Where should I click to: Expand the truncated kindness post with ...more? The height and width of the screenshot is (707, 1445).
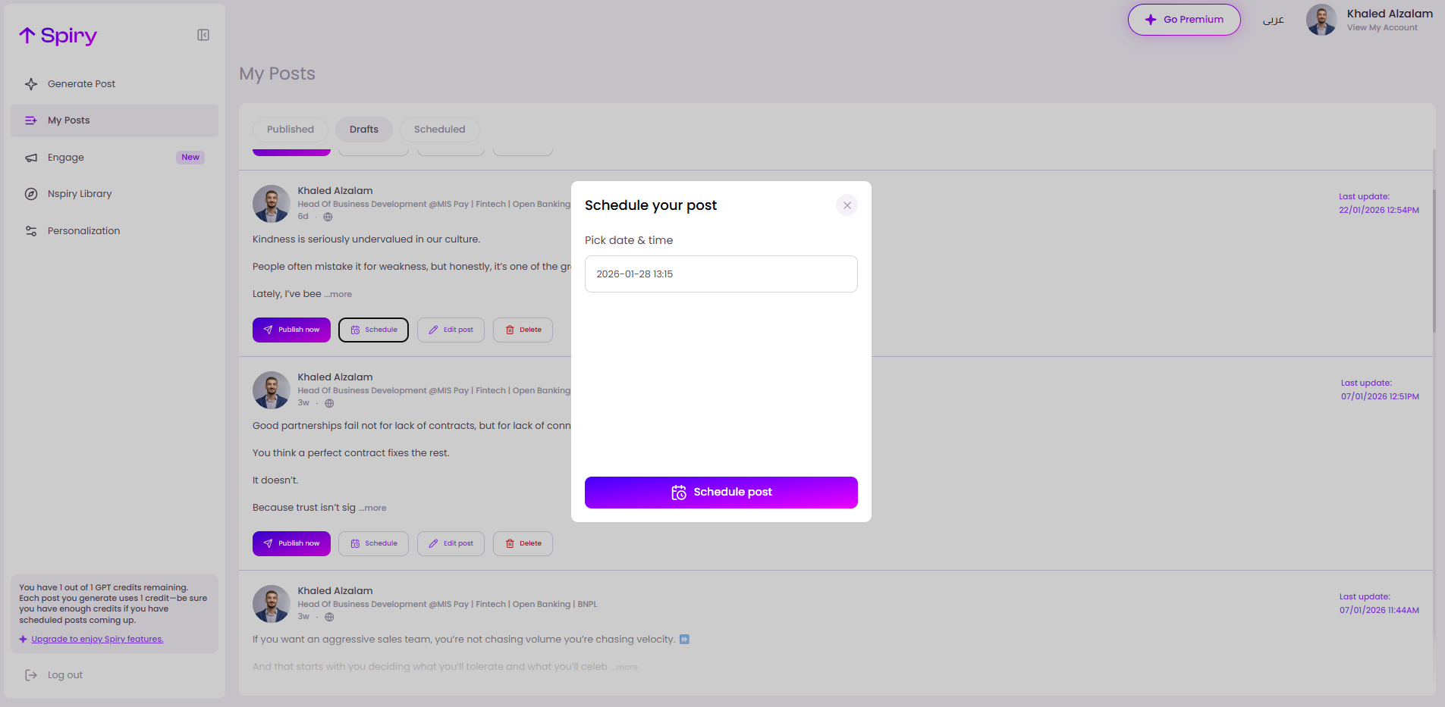338,294
